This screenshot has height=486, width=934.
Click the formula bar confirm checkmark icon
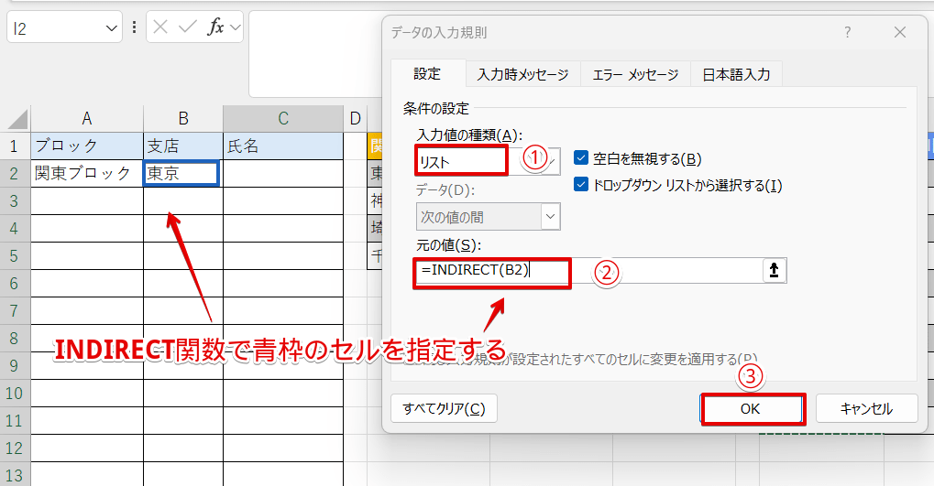pos(188,27)
